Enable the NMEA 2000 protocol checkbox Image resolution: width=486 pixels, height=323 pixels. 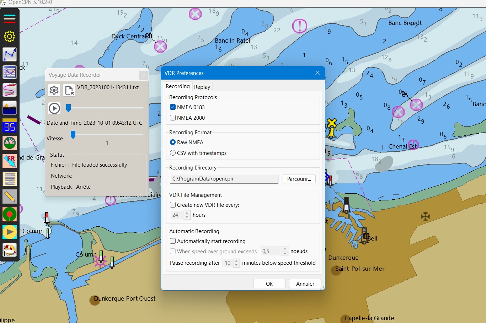[173, 118]
